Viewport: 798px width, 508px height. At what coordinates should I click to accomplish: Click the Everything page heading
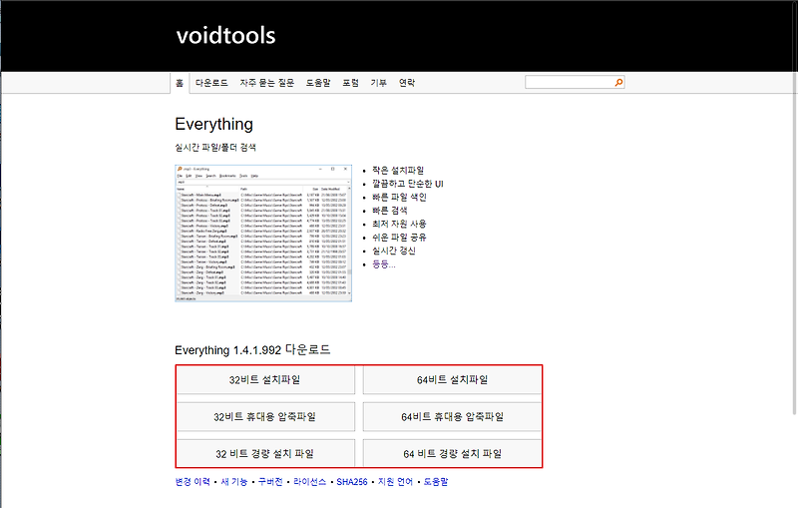coord(213,124)
